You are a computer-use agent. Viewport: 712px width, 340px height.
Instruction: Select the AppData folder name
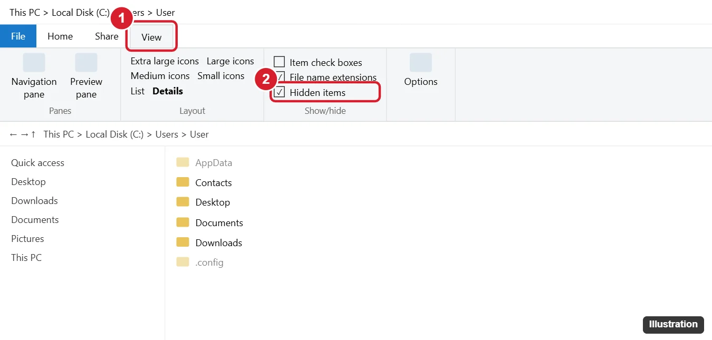[214, 163]
